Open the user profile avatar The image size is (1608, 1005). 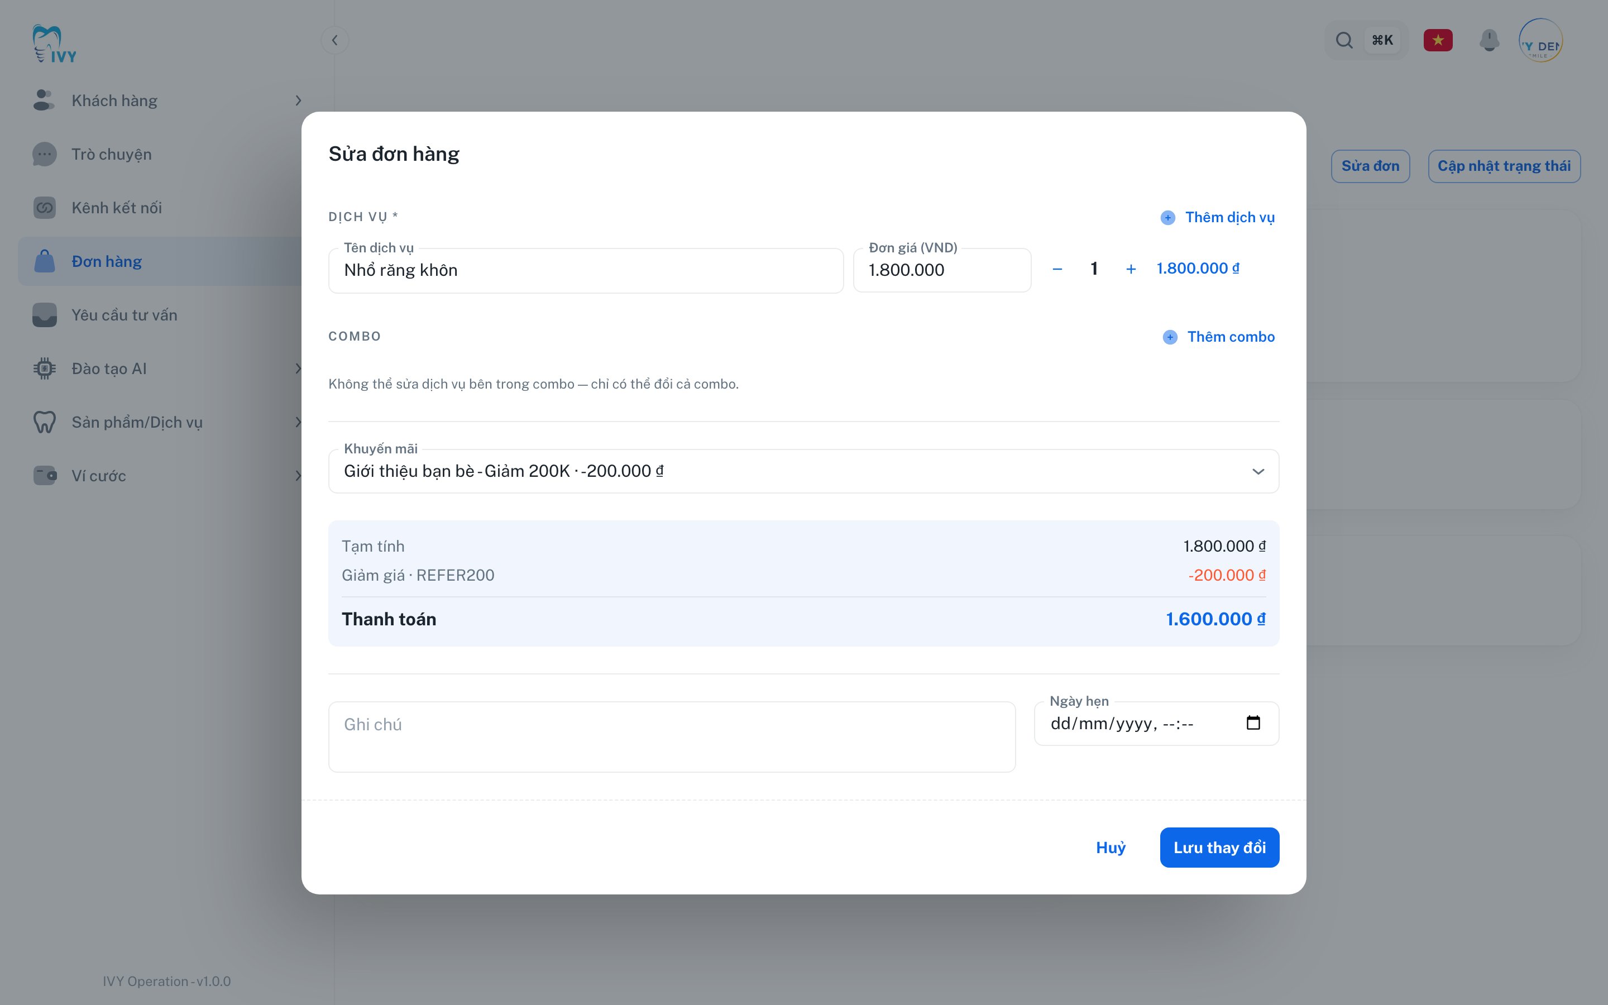coord(1540,41)
